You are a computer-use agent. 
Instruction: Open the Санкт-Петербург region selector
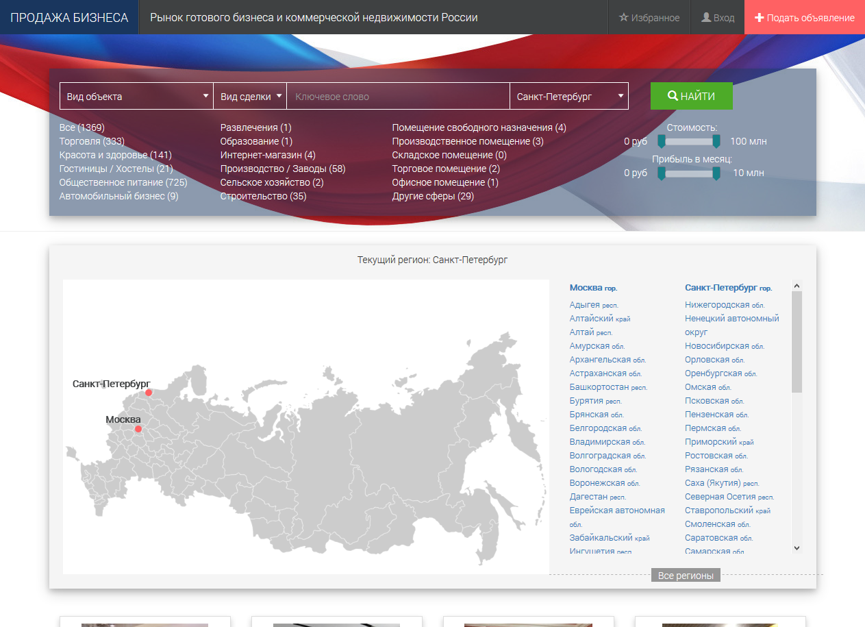point(568,97)
